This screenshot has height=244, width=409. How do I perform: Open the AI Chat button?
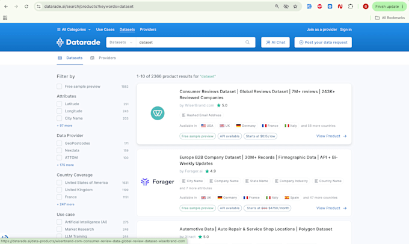(275, 42)
